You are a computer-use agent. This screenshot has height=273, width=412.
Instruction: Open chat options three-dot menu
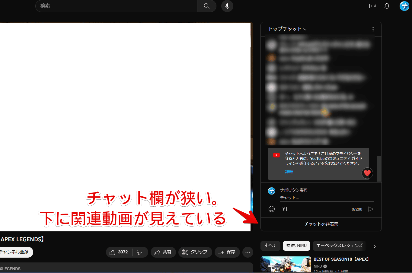pos(373,29)
